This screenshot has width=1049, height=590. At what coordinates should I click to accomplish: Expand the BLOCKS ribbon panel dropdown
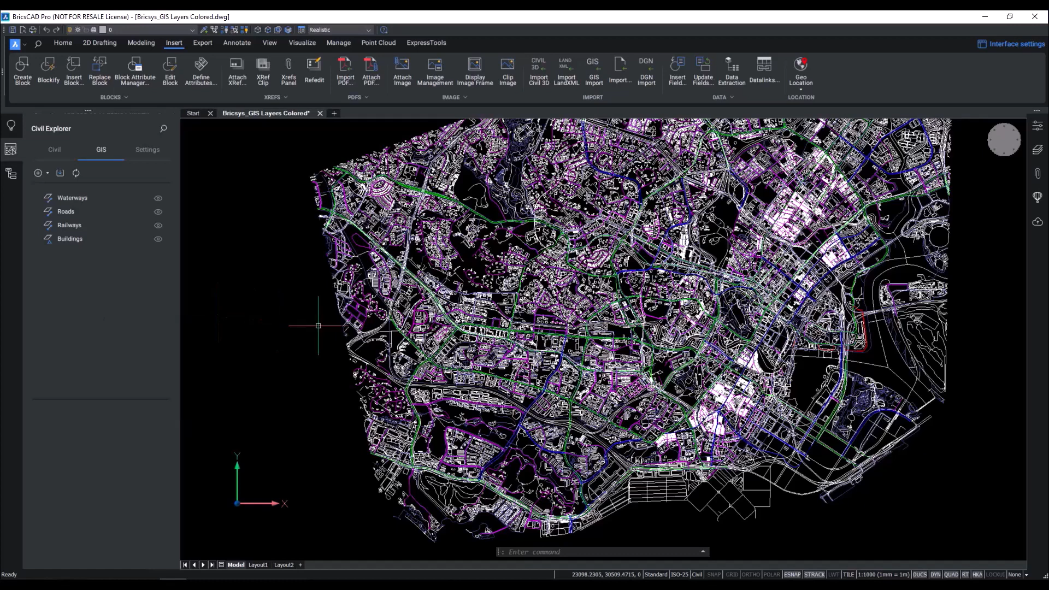click(x=125, y=97)
